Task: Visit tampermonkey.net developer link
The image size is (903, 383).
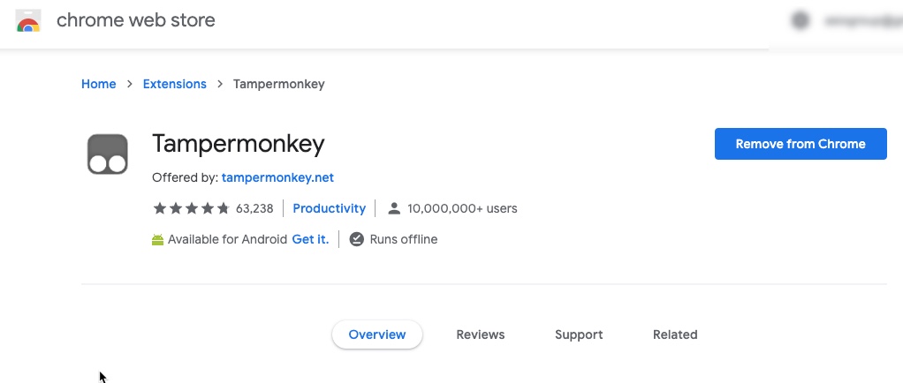Action: pos(277,177)
